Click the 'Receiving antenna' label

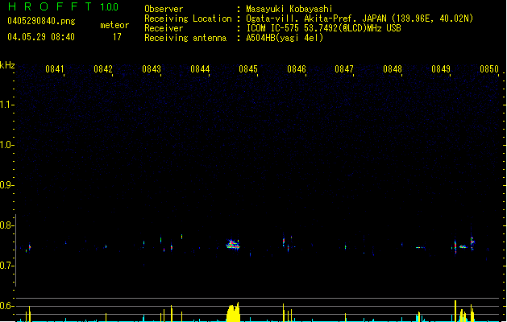click(185, 38)
